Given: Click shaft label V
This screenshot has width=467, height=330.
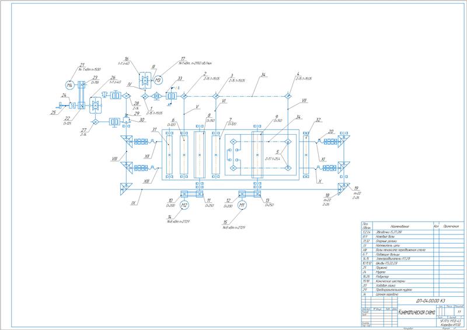Looking at the screenshot, I should click(x=197, y=106).
